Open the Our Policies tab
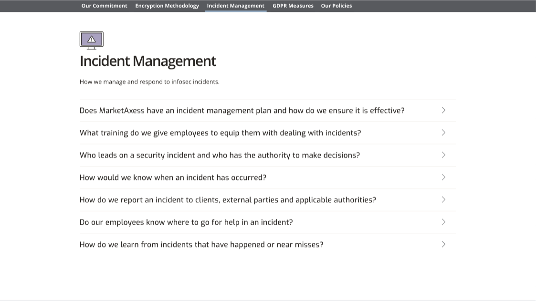Image resolution: width=536 pixels, height=301 pixels. [336, 6]
